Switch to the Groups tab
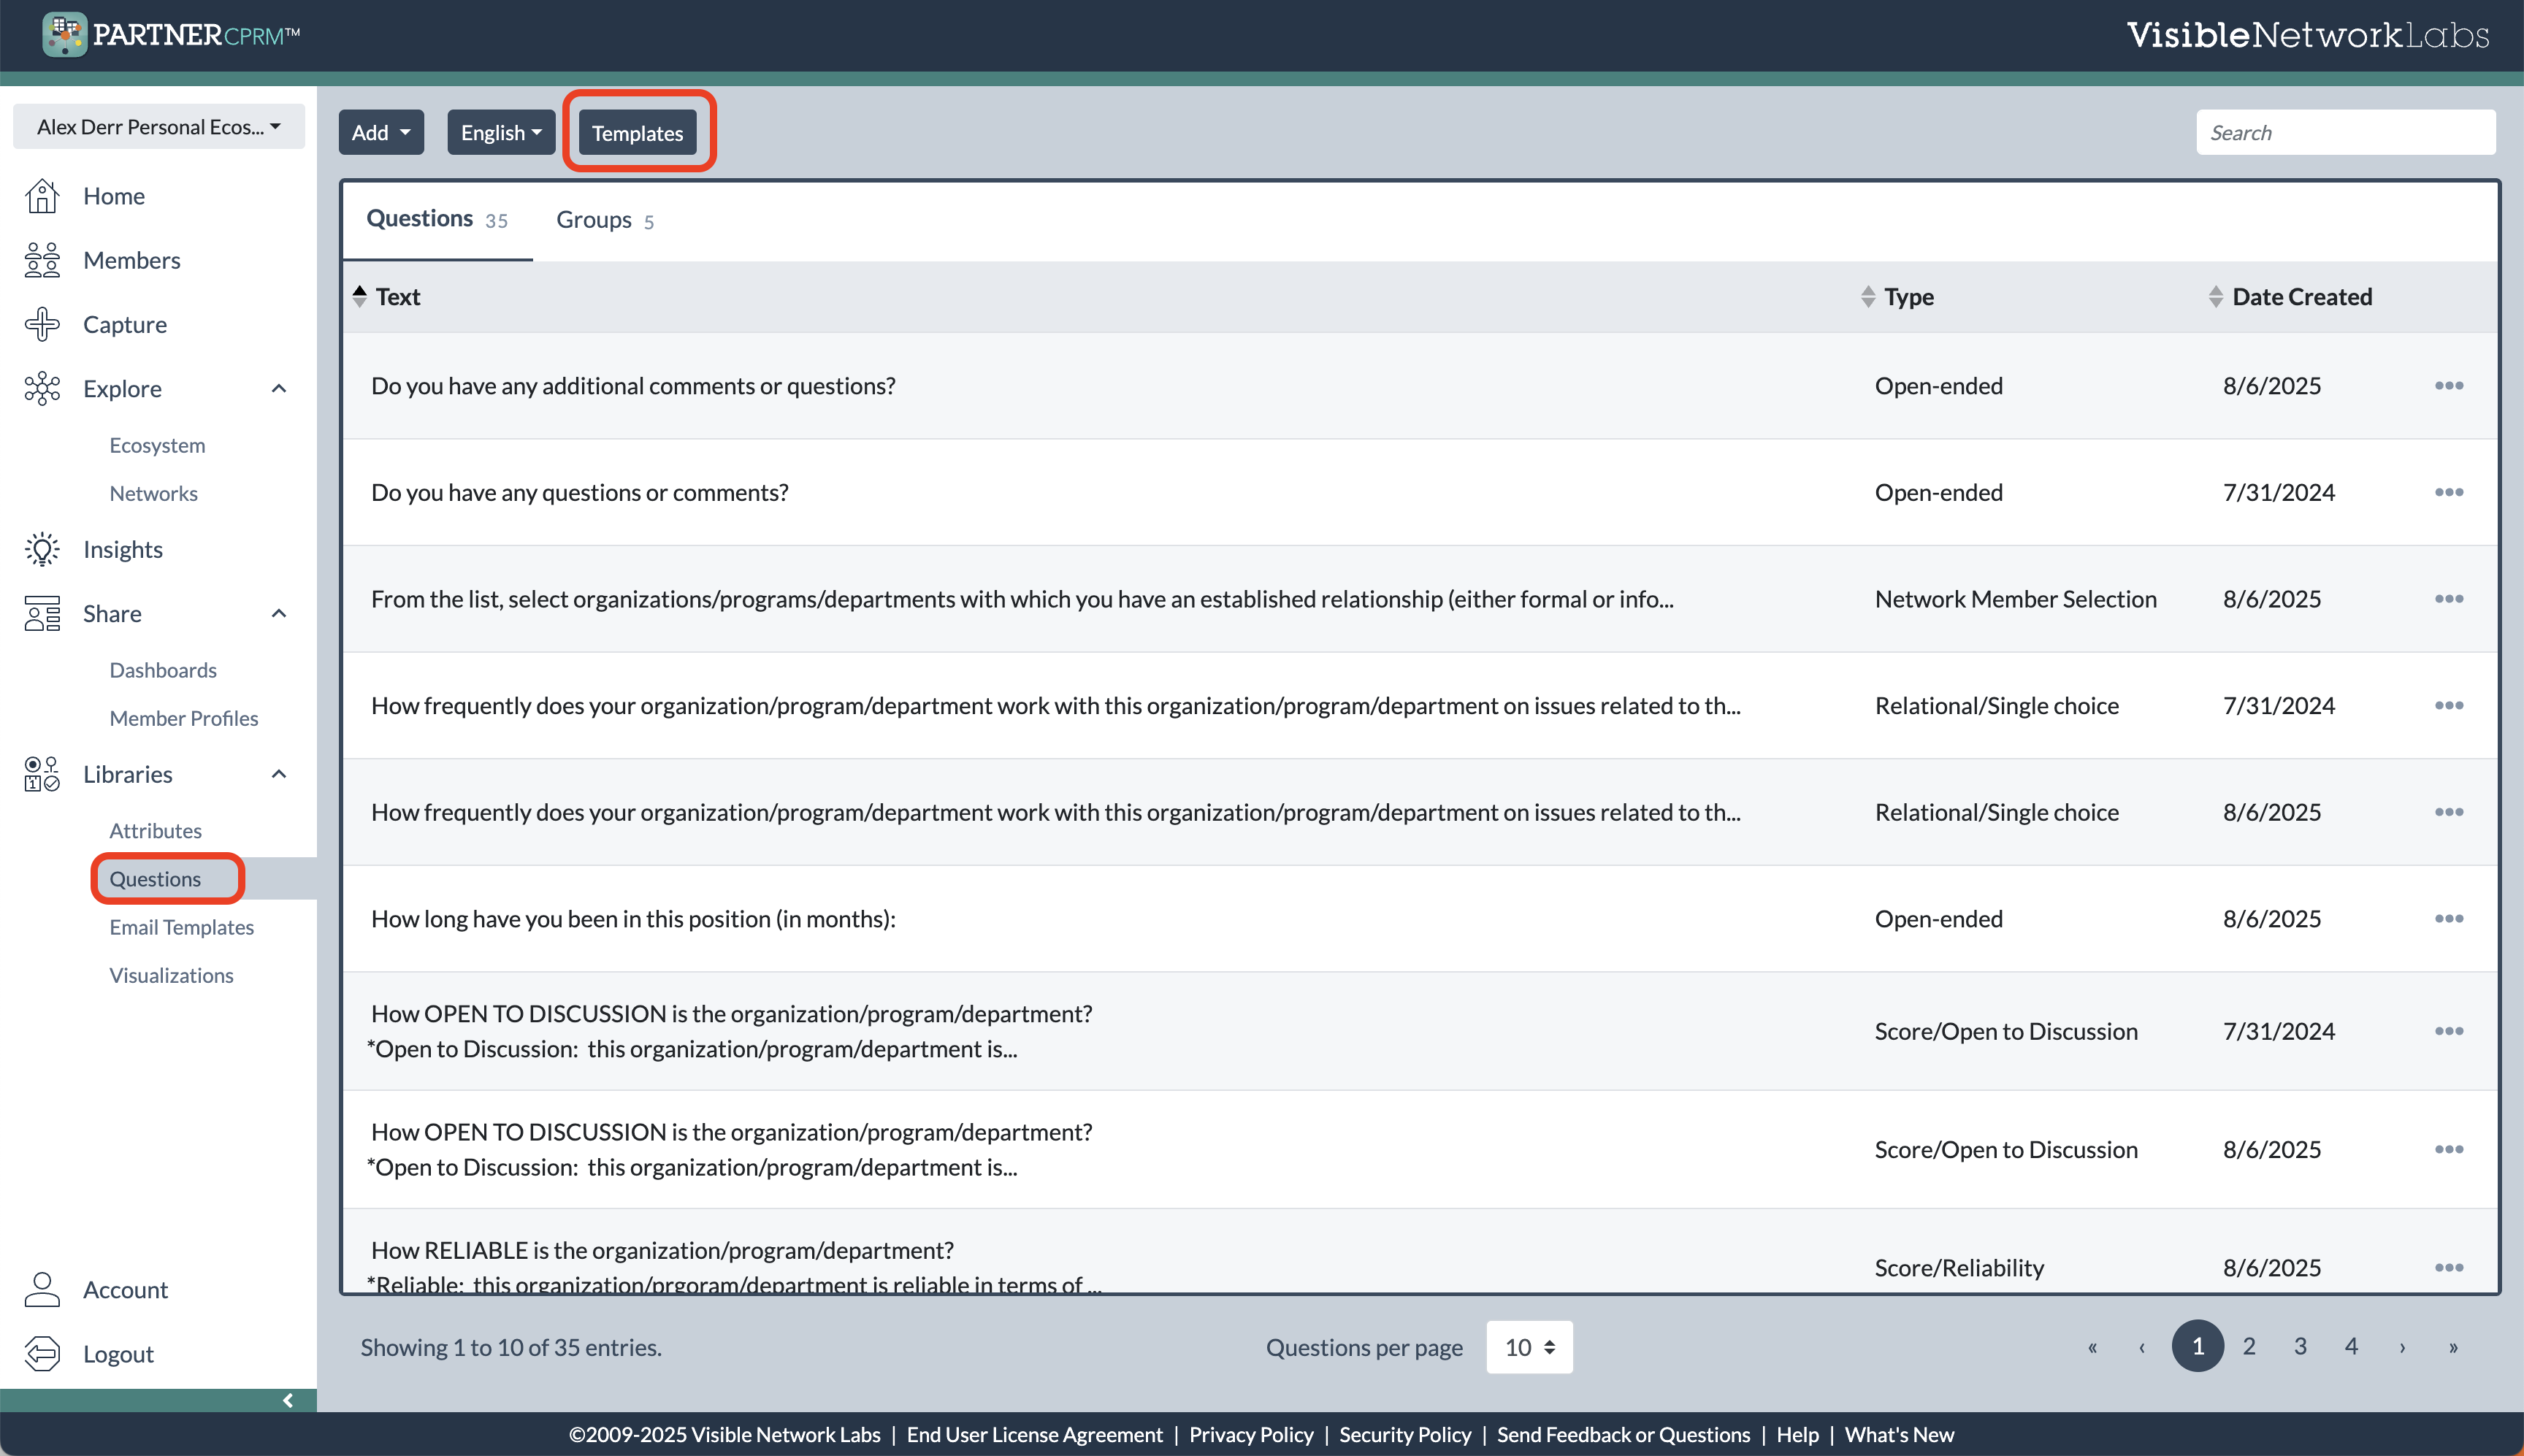This screenshot has height=1456, width=2524. (605, 220)
